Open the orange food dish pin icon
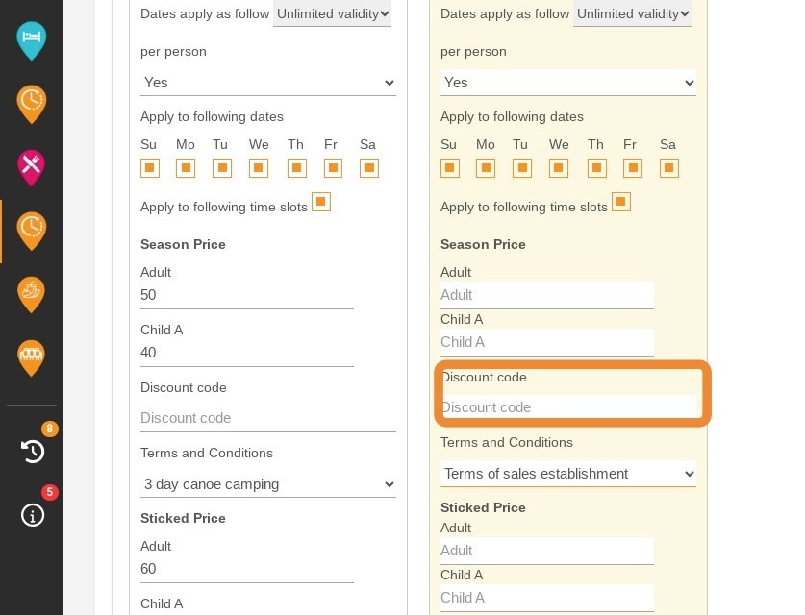 point(32,294)
